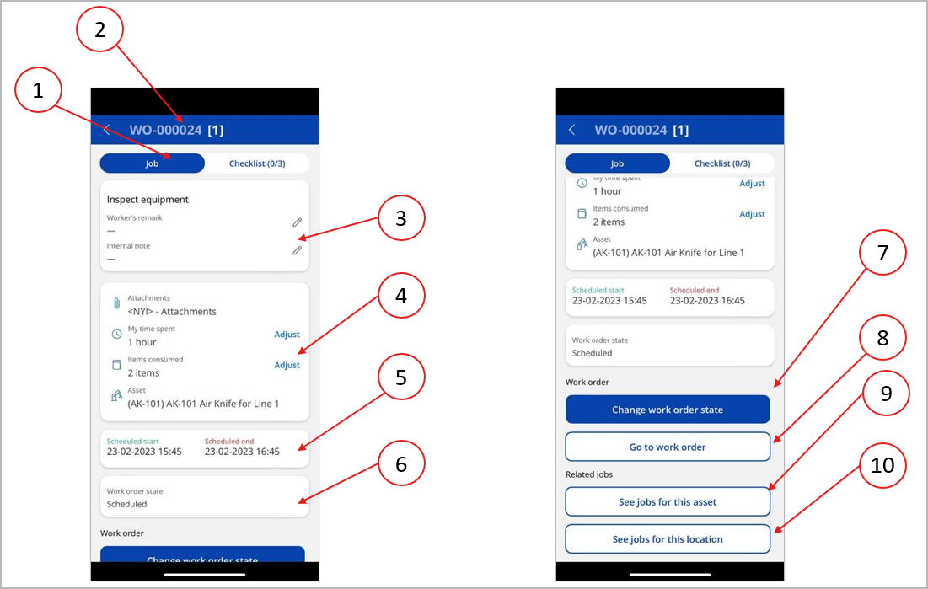The width and height of the screenshot is (928, 589).
Task: Tap See jobs for this asset
Action: coord(668,501)
